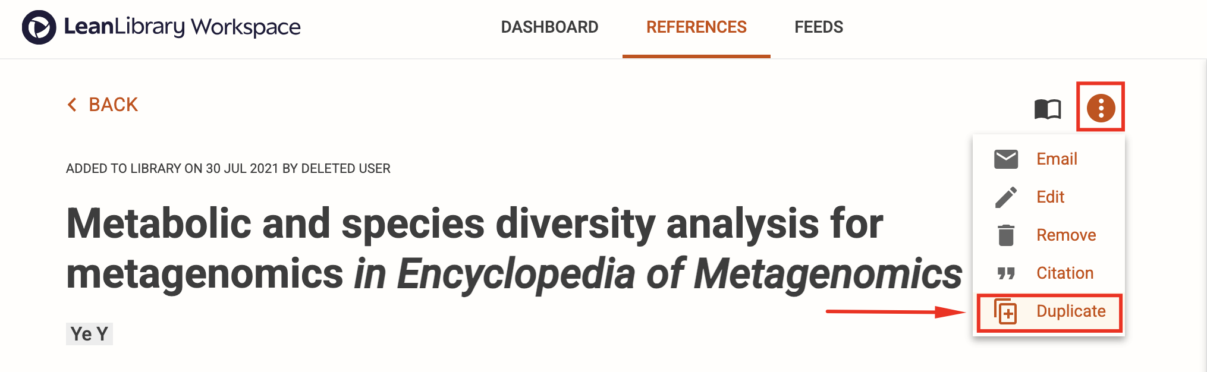
Task: Click the back chevron arrow
Action: [73, 105]
